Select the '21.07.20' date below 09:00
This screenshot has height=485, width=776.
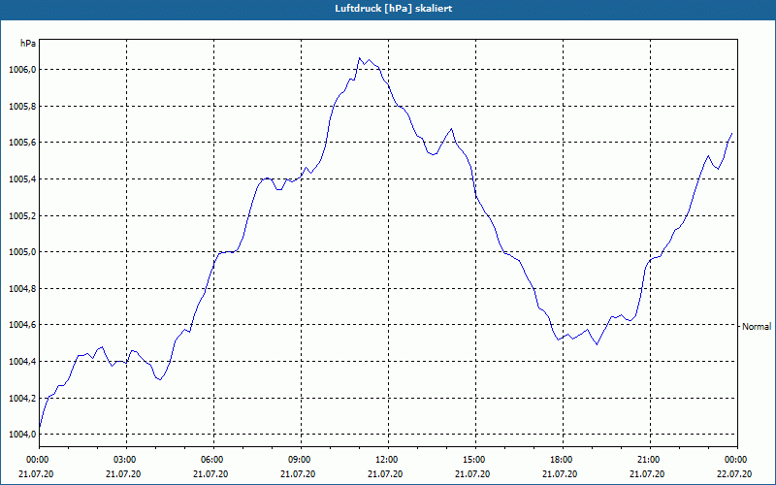coord(298,474)
